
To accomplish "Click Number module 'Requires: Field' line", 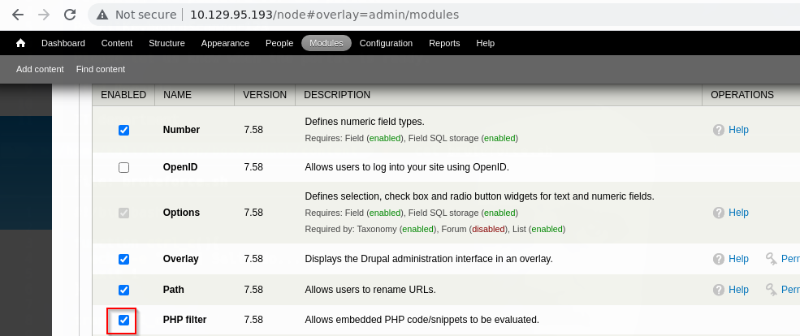I will point(411,138).
